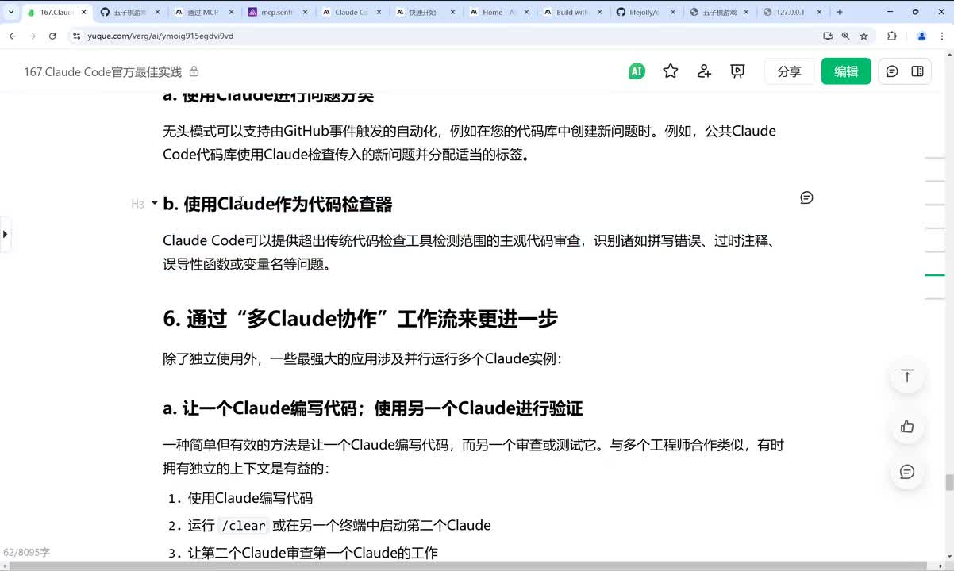The width and height of the screenshot is (954, 571).
Task: Click list item '让第二个Claude审查第一个Claude的工作'
Action: point(313,553)
